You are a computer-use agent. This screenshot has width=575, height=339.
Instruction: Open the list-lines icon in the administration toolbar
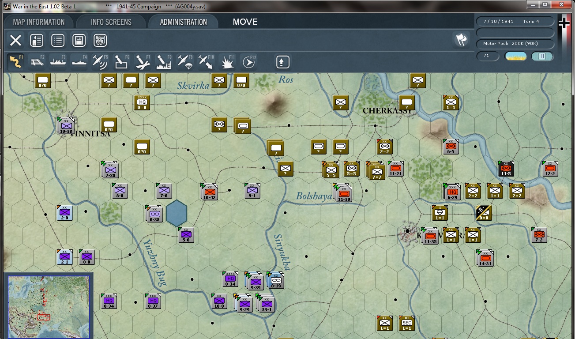coord(58,41)
